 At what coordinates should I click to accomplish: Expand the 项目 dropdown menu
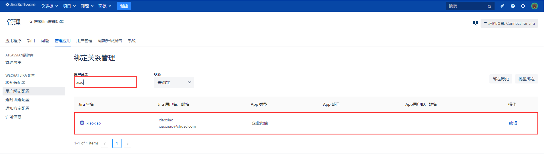[69, 6]
